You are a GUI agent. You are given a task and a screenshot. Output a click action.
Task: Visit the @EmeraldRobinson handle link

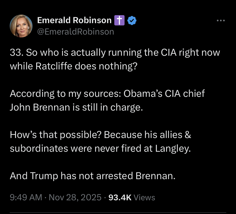pos(76,31)
